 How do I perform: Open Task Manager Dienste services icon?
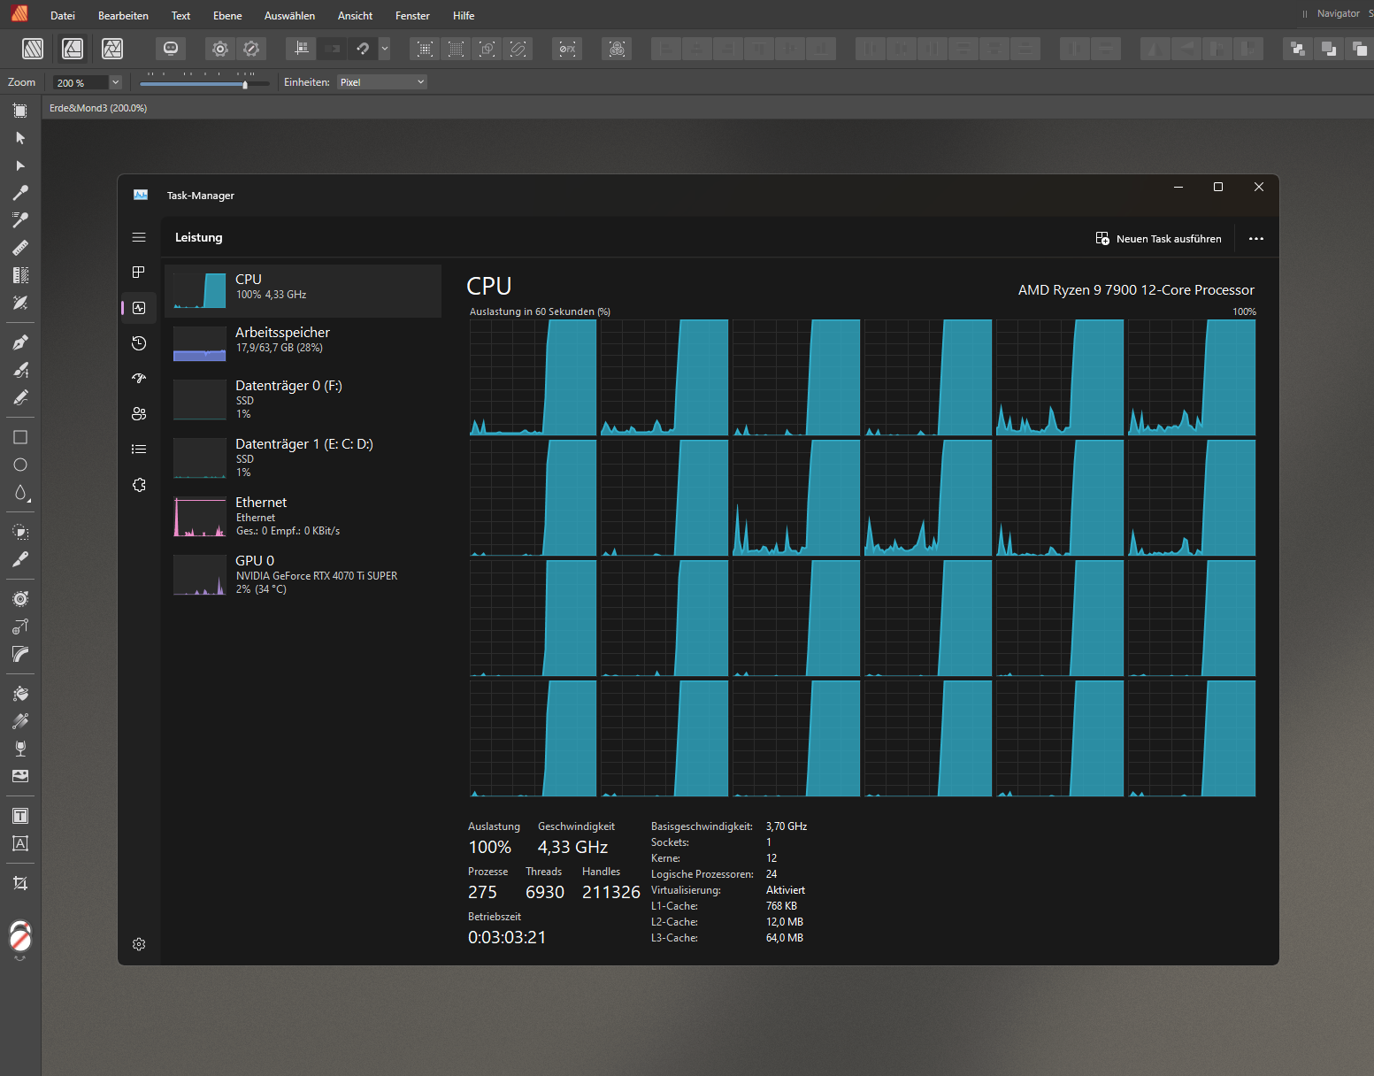tap(139, 485)
